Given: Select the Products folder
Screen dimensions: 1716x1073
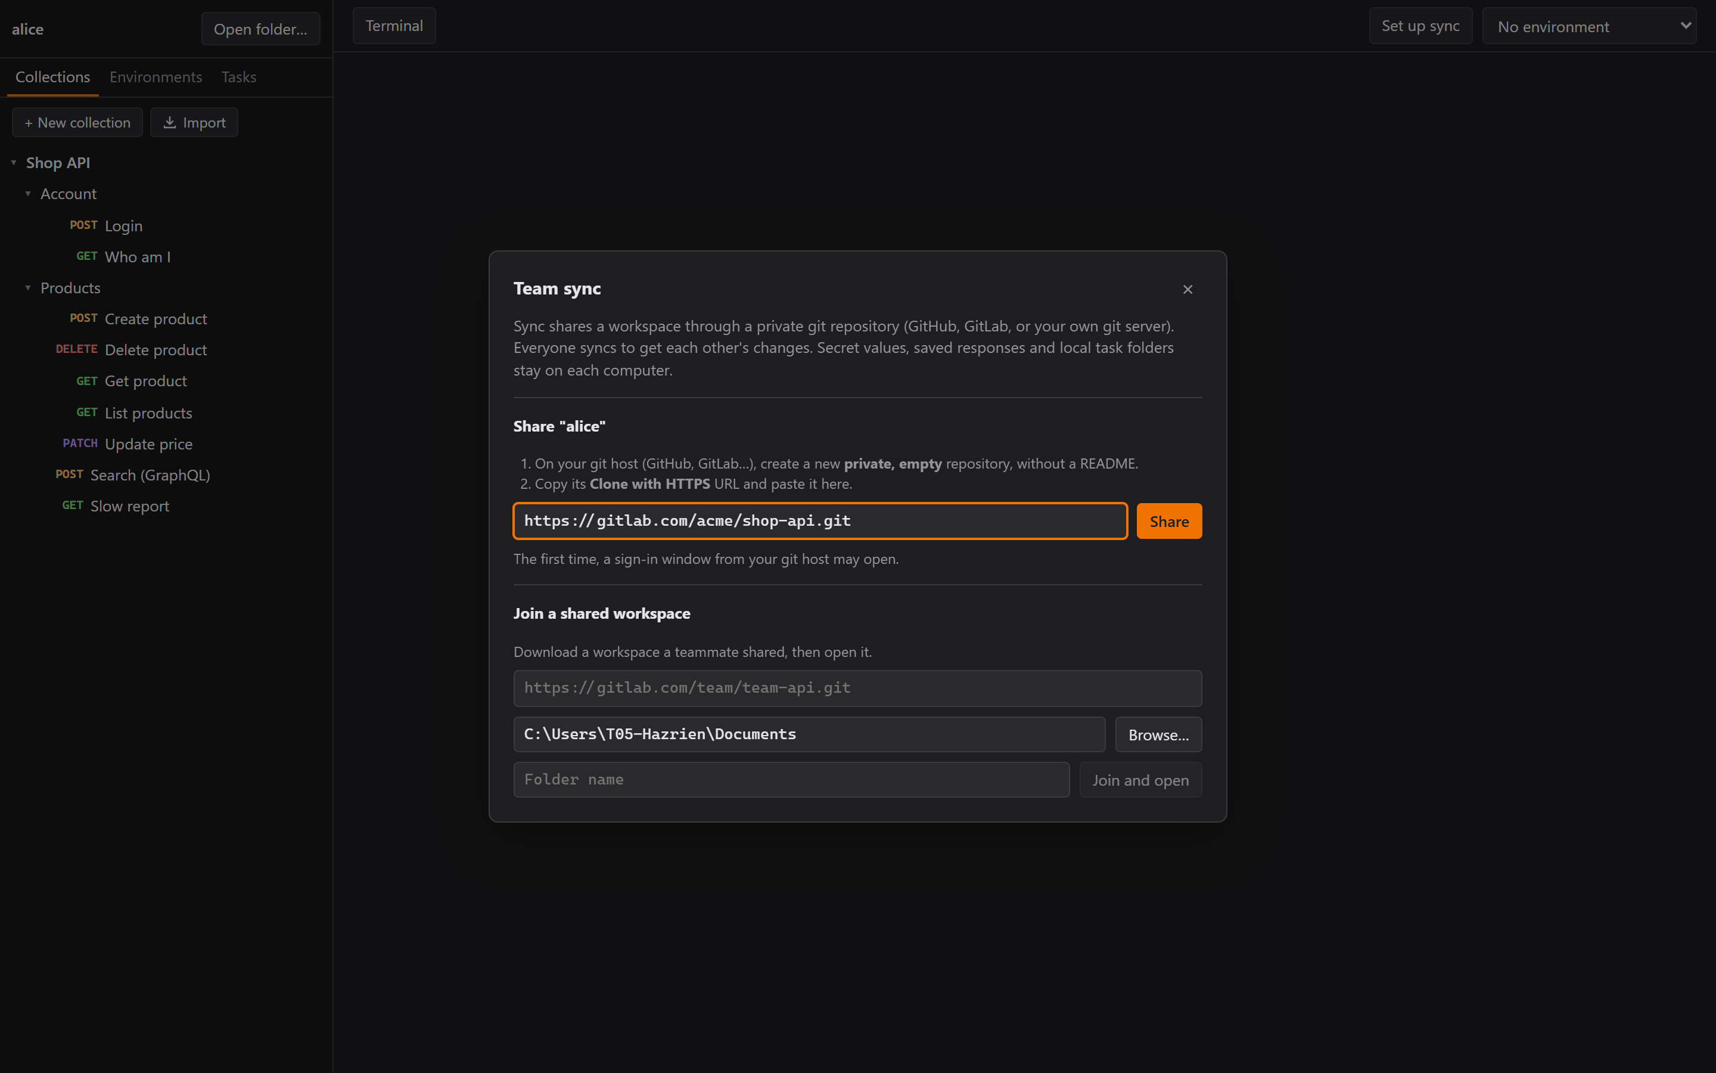Looking at the screenshot, I should (70, 287).
